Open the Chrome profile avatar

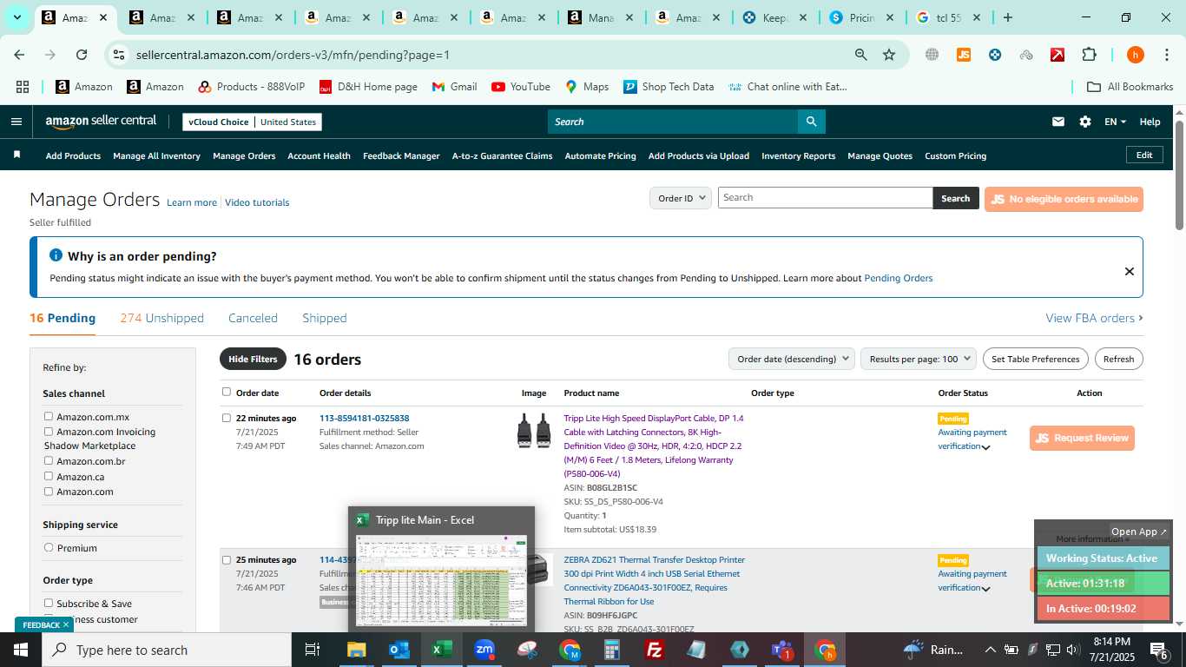1135,55
